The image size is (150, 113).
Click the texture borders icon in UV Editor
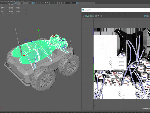[91, 16]
